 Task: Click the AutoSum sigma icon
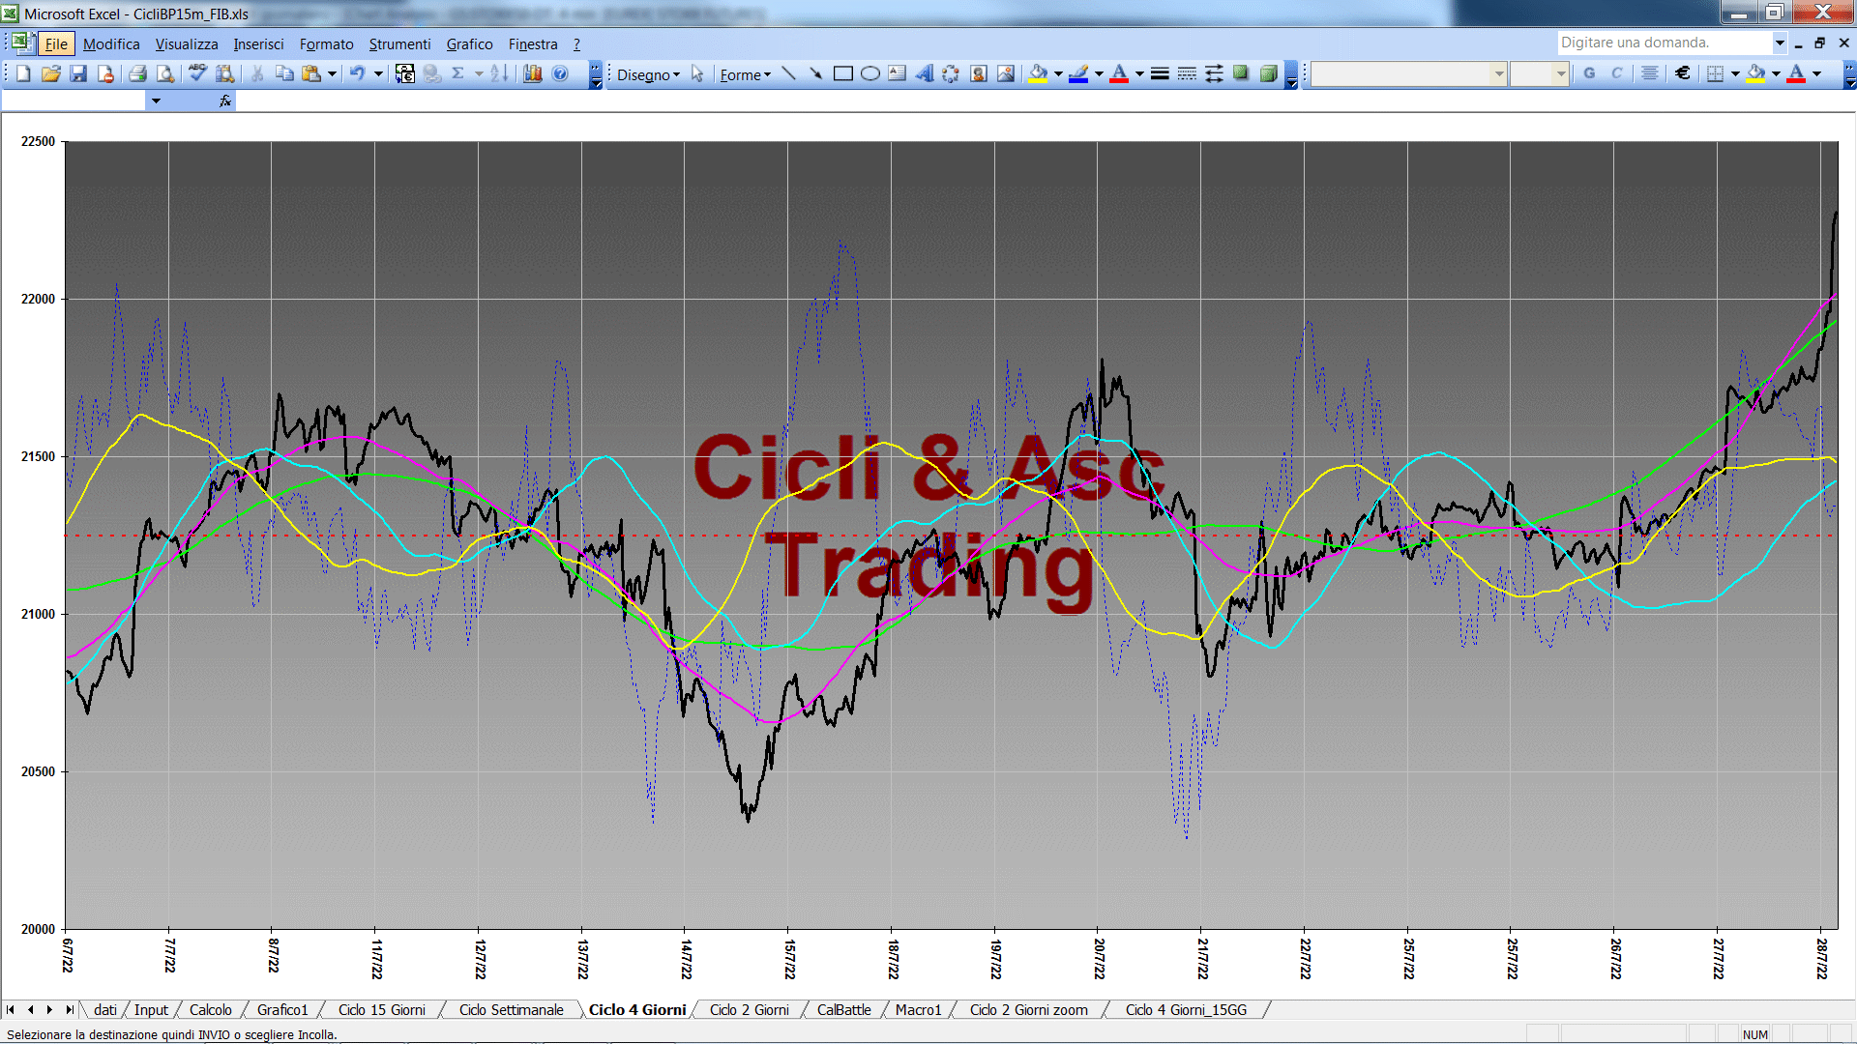(x=458, y=74)
